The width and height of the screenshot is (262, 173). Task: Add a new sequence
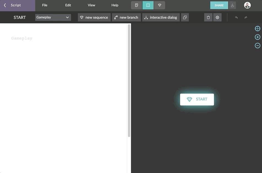[x=94, y=17]
